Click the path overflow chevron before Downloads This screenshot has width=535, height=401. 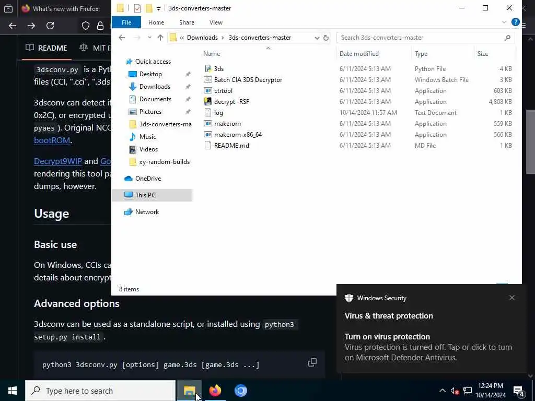click(182, 38)
